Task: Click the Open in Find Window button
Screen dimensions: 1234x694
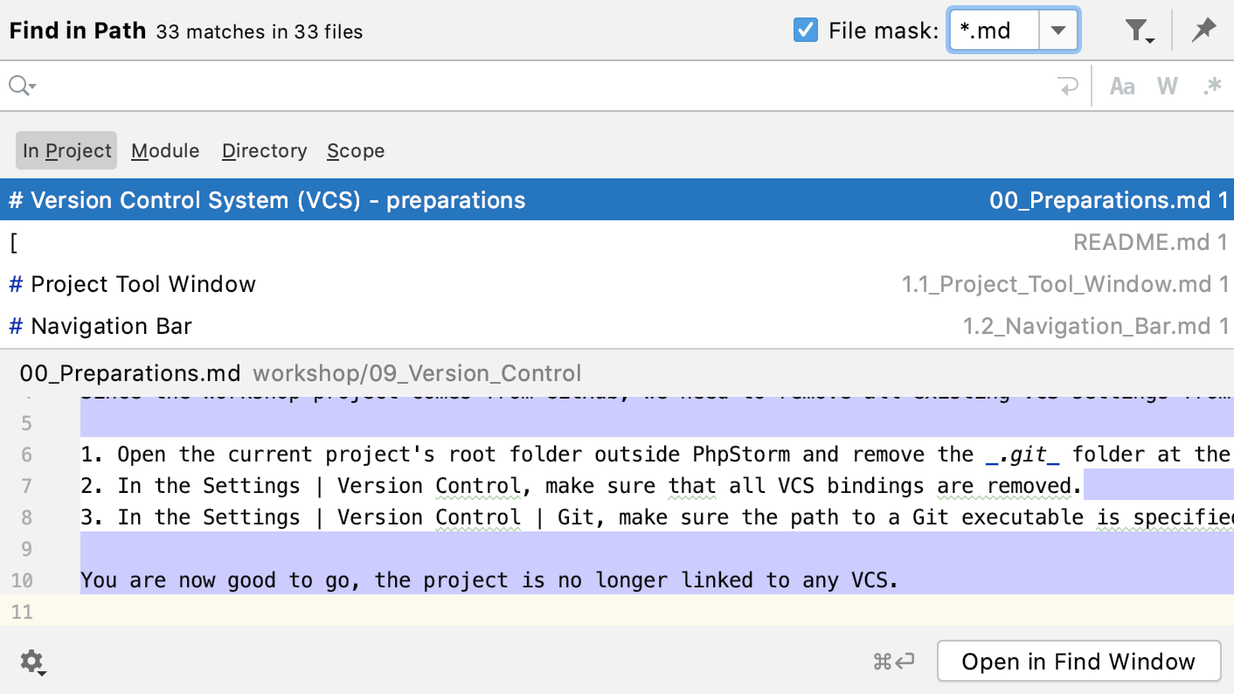Action: (x=1079, y=661)
